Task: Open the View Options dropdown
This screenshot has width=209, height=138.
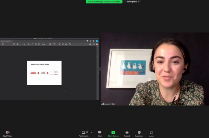Action: (133, 2)
